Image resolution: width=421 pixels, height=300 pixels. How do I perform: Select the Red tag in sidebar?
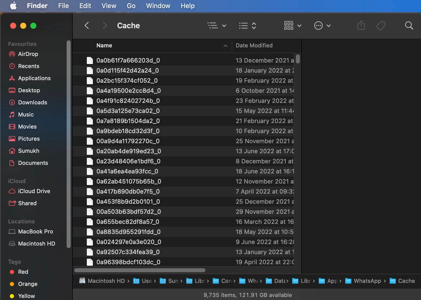click(x=23, y=272)
